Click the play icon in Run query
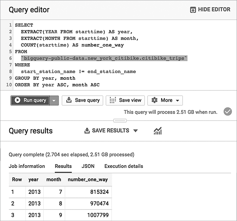 pos(17,100)
